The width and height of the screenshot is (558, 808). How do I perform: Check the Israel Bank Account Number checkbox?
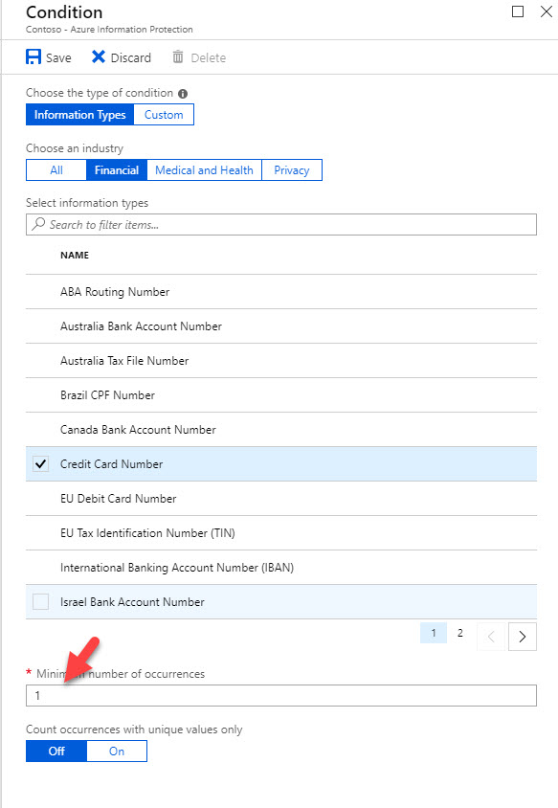40,602
